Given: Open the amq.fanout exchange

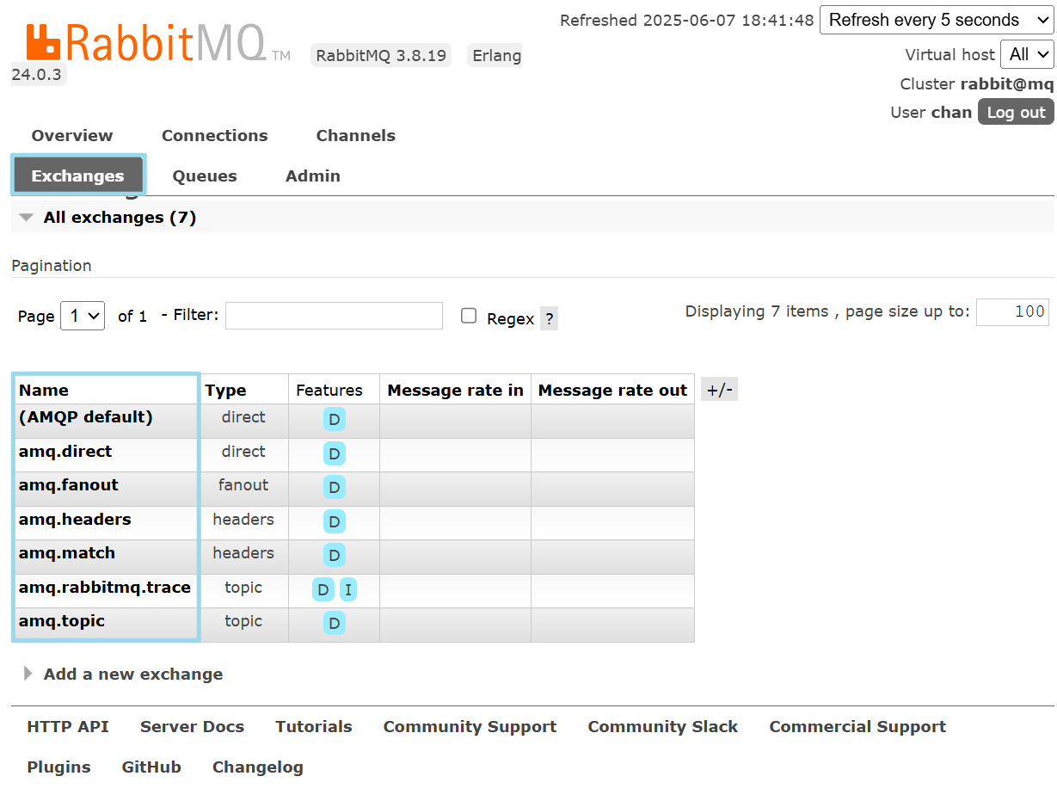Looking at the screenshot, I should pos(69,485).
